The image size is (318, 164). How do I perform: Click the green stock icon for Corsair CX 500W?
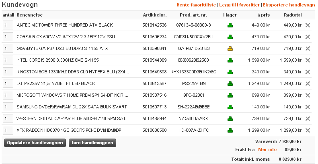230,37
